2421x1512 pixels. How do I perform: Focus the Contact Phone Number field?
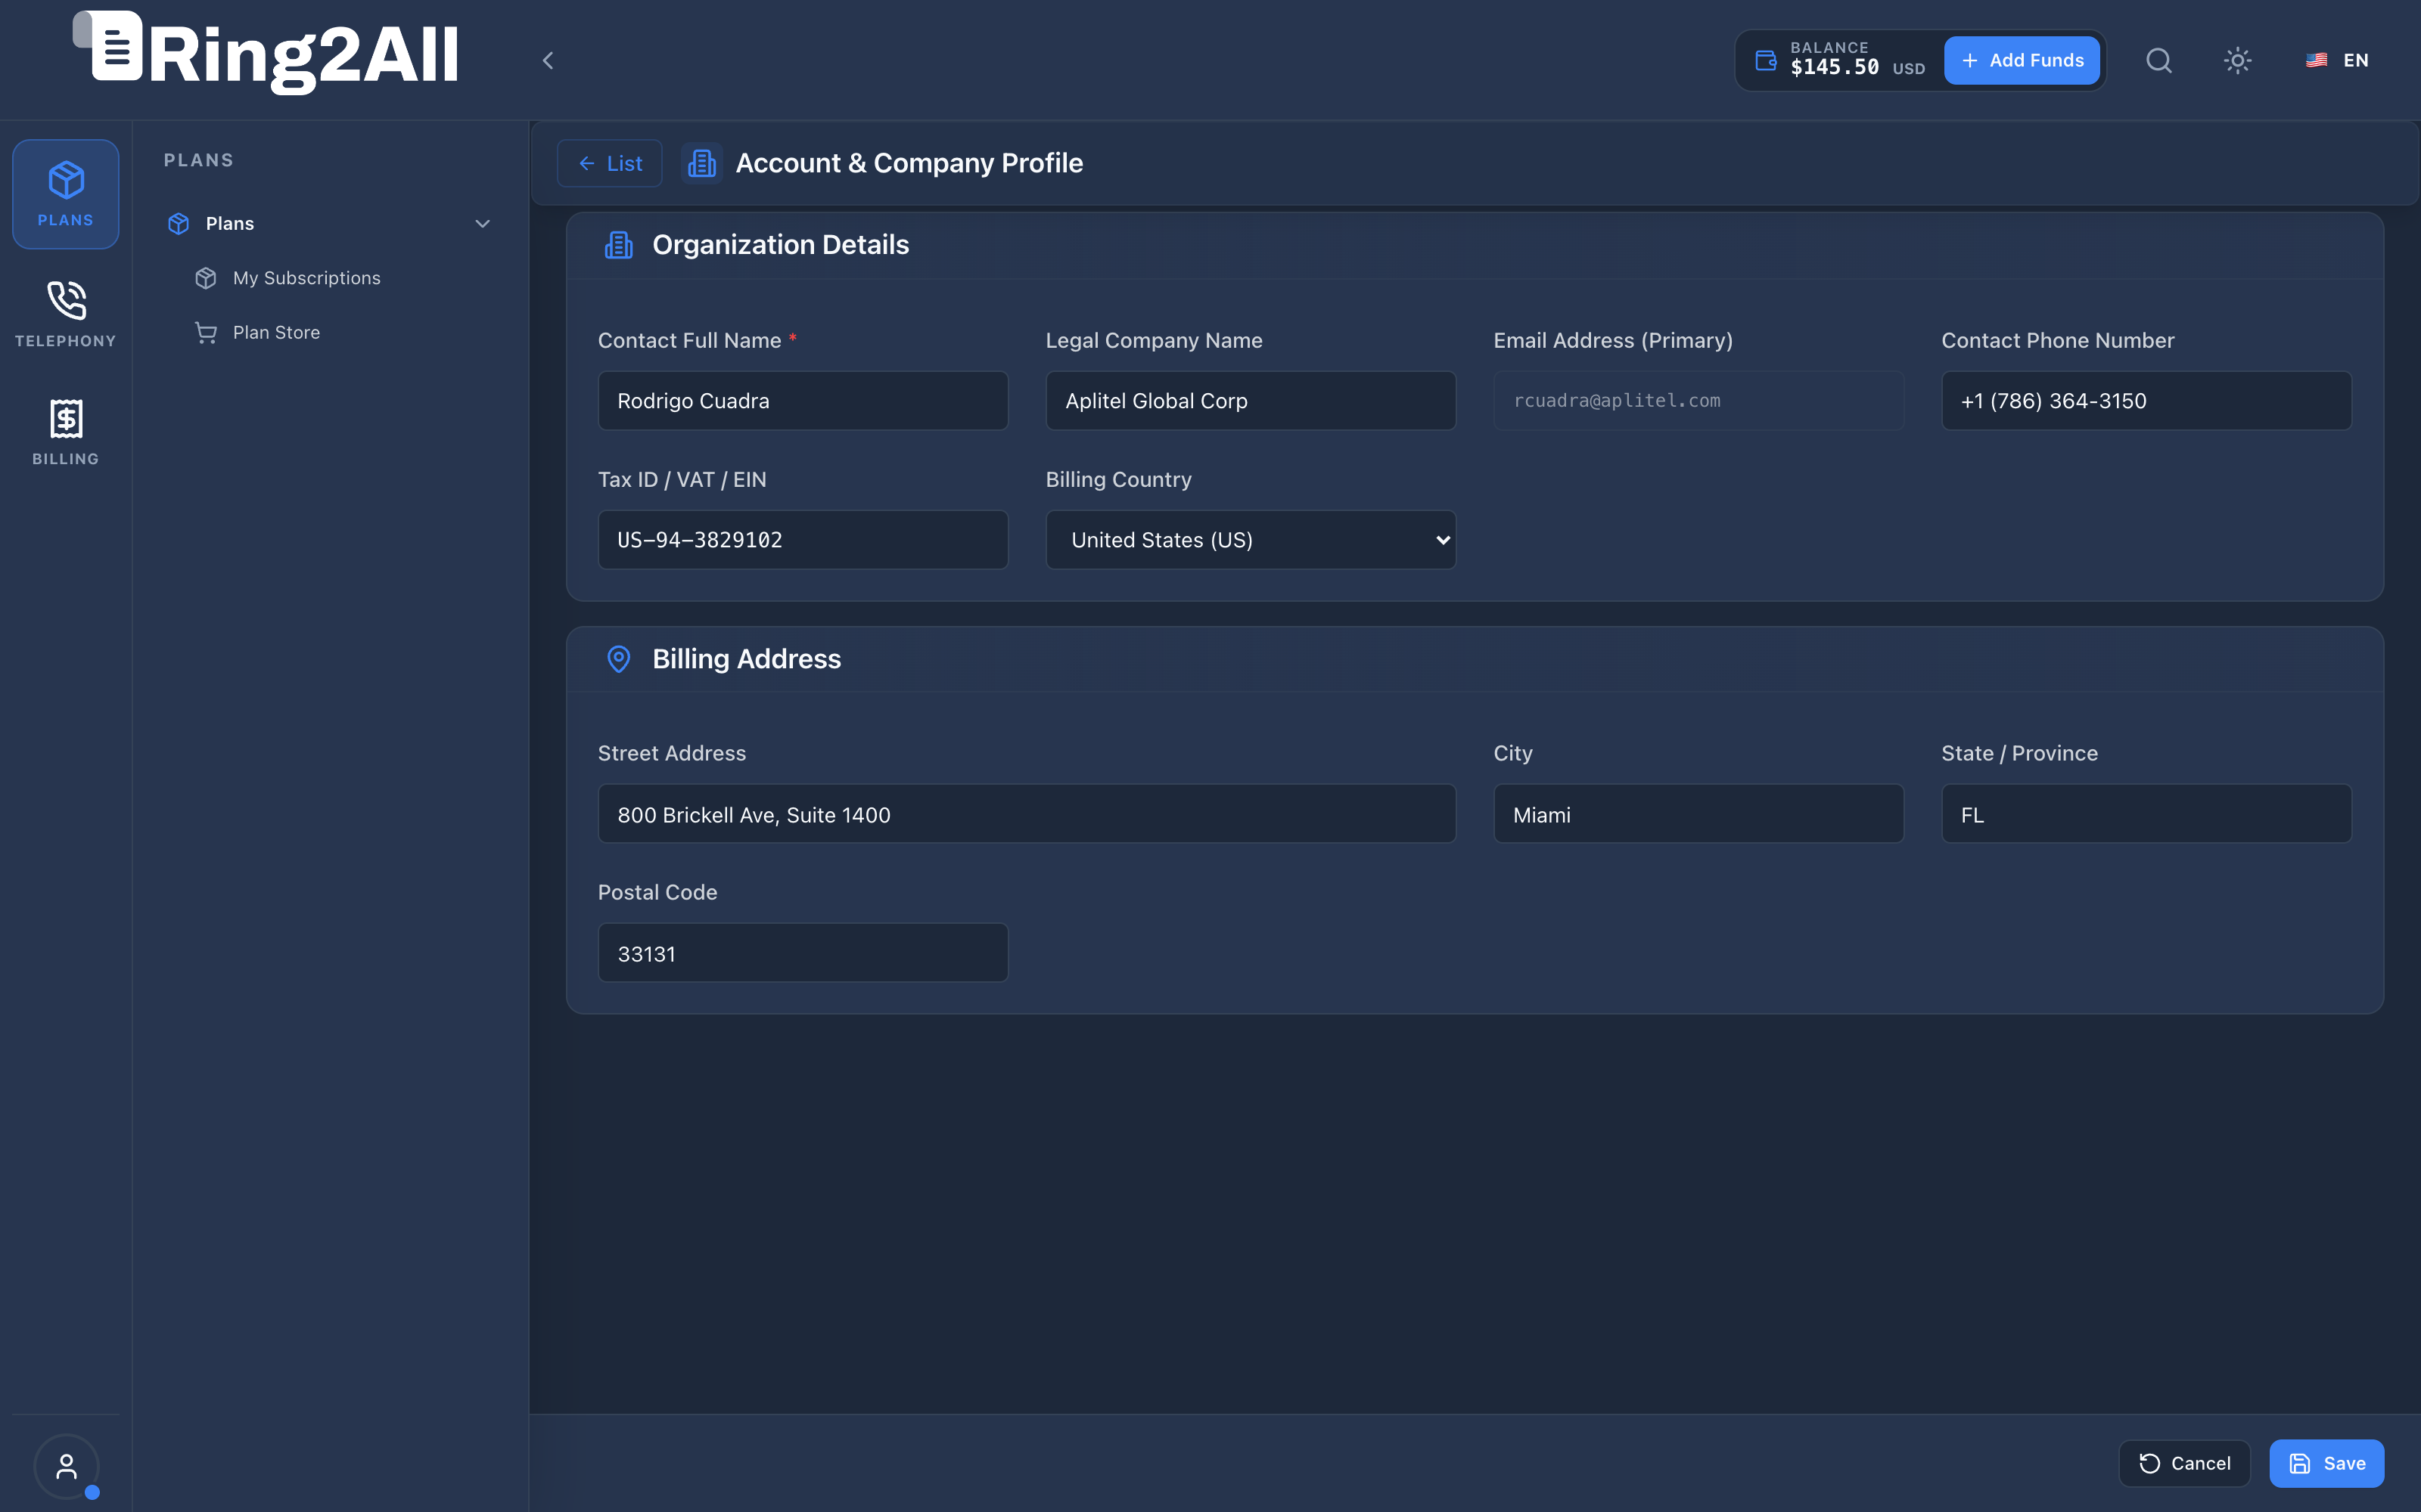(2146, 401)
